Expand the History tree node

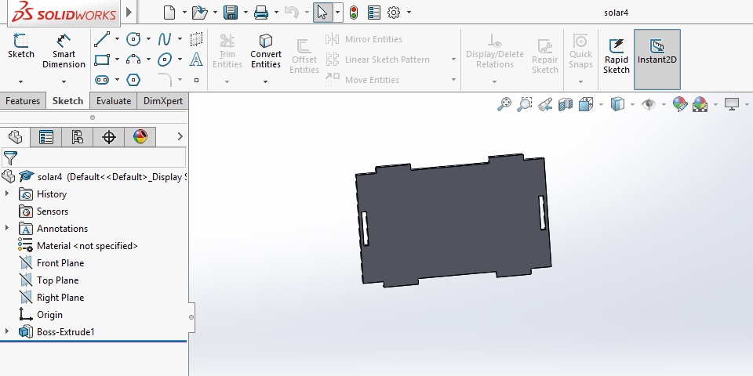[x=7, y=193]
